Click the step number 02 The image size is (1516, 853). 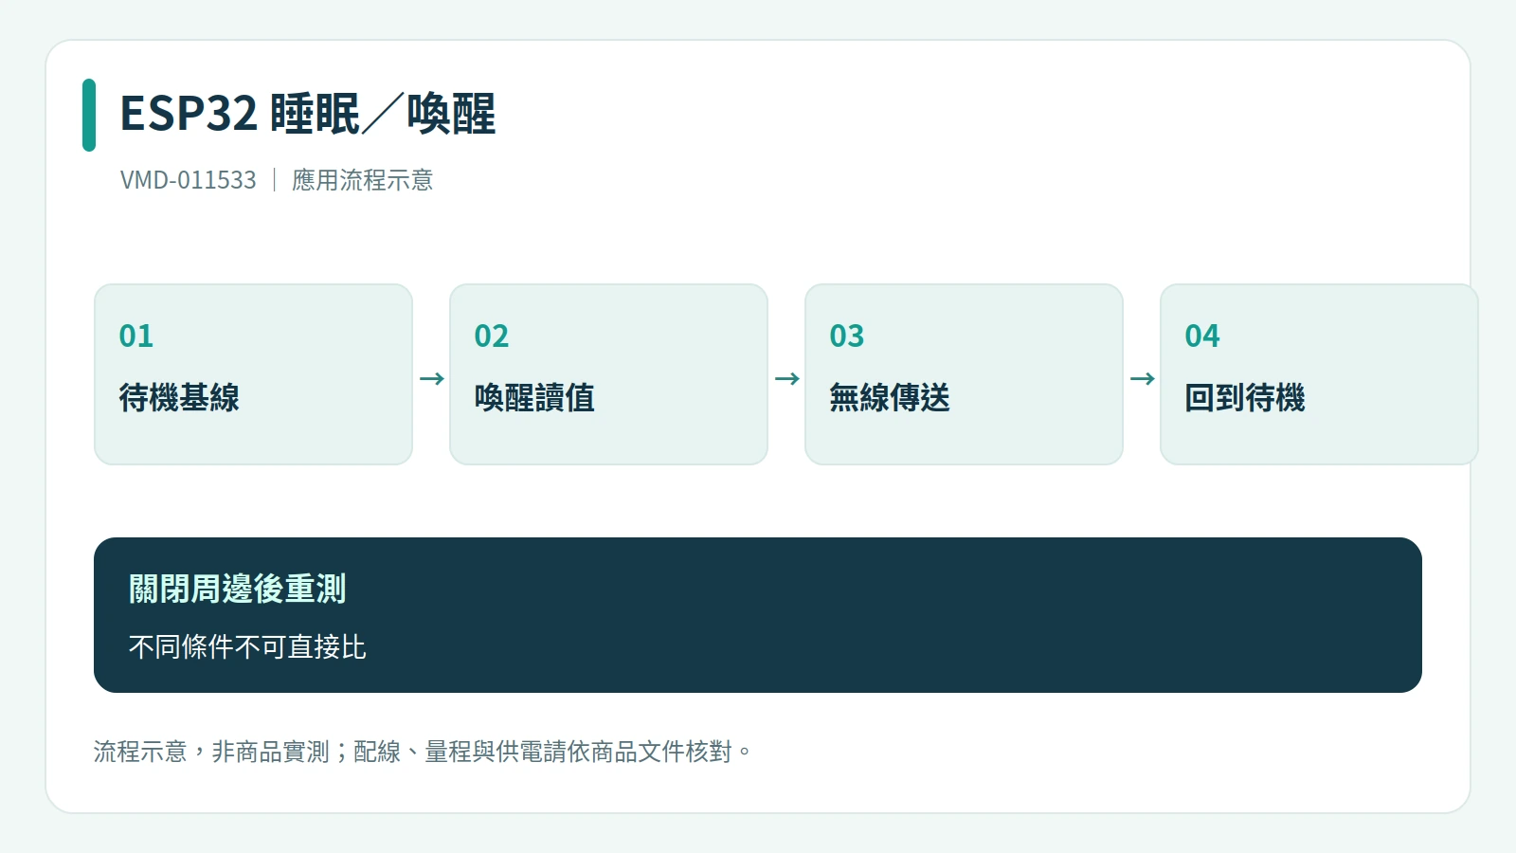tap(492, 336)
